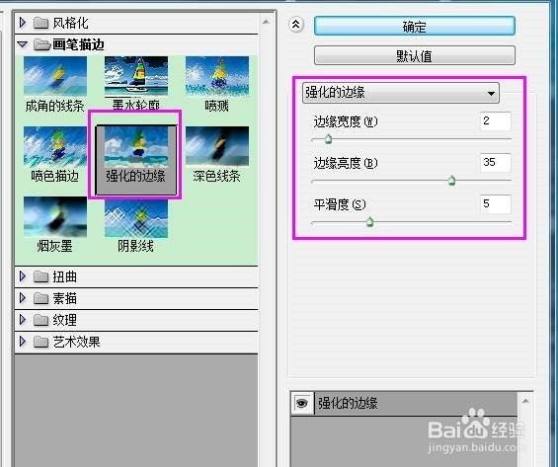Click the 确定 button
Viewport: 558px width, 467px height.
coord(415,27)
